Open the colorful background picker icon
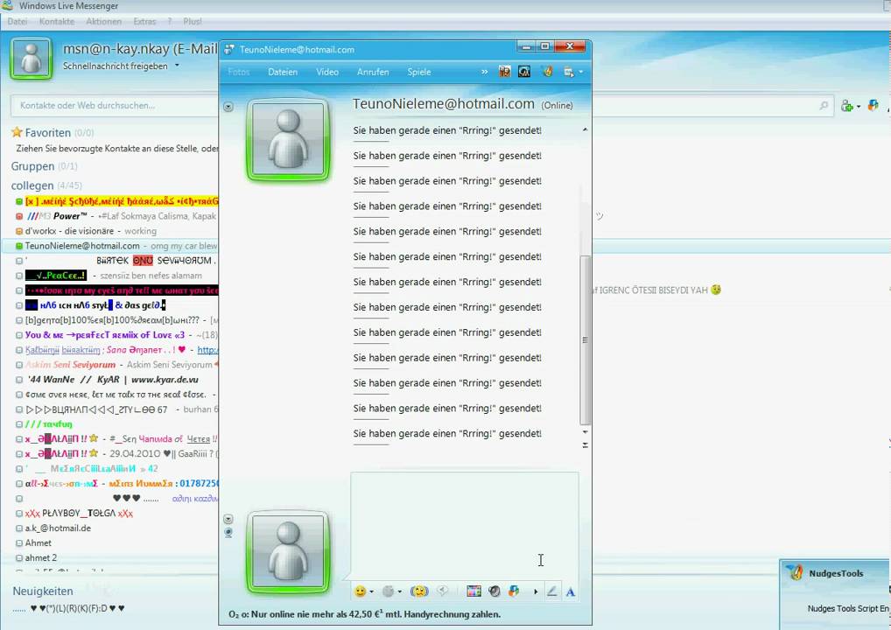 [x=474, y=591]
